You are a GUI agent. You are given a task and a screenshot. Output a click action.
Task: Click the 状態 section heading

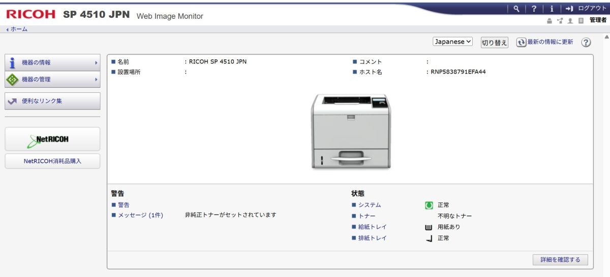358,193
